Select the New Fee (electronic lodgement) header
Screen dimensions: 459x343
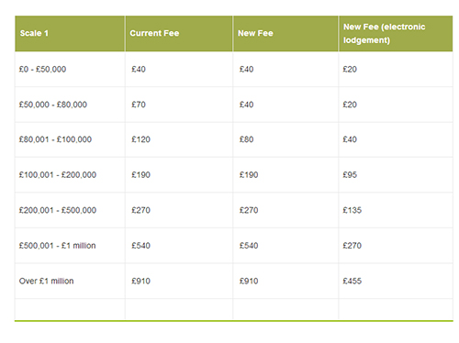384,33
